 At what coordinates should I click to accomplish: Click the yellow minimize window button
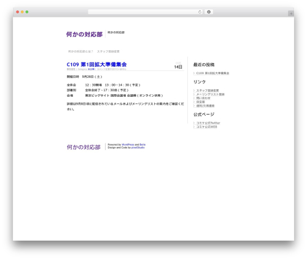click(22, 12)
